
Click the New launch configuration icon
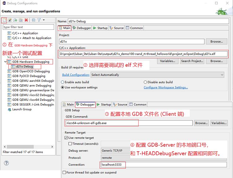tap(4, 20)
